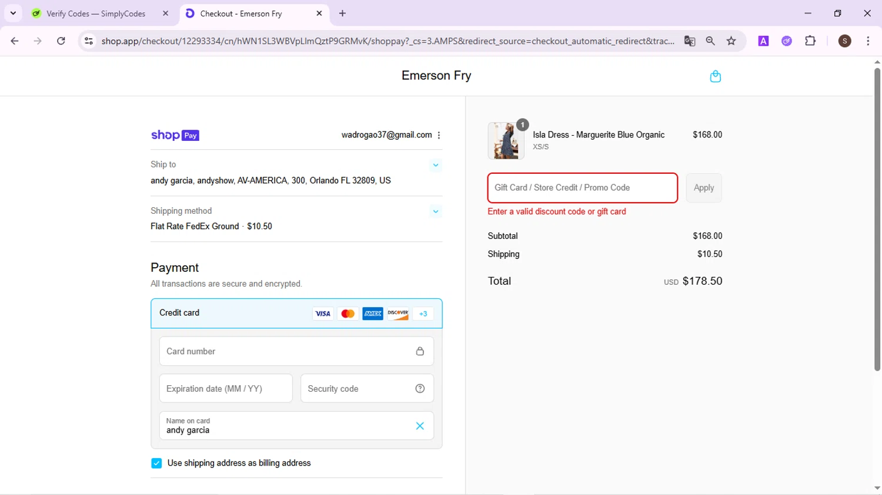Focus the Security code field
Screen dimensions: 882x495
click(367, 388)
